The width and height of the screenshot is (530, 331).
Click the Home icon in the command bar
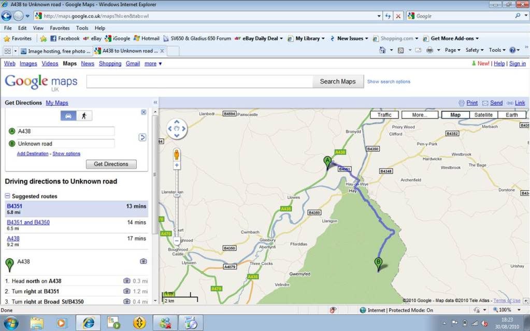[x=382, y=50]
